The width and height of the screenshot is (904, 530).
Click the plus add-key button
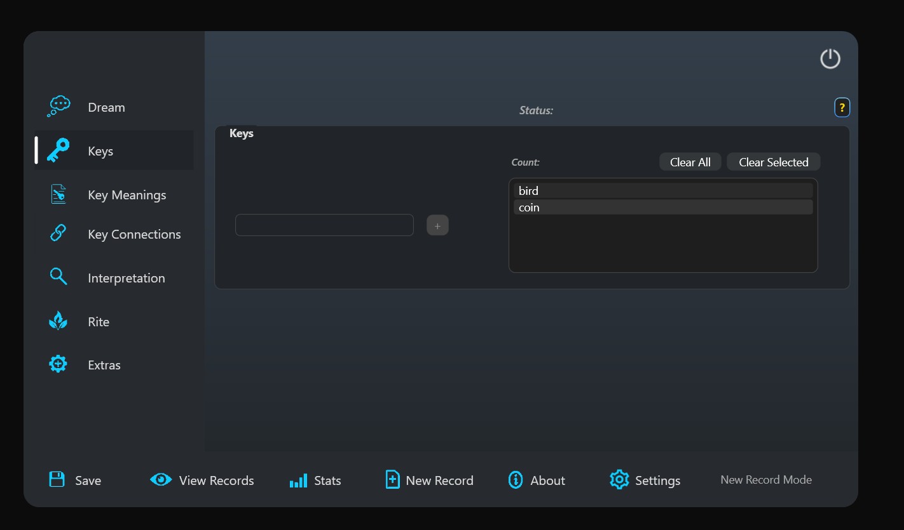[437, 225]
